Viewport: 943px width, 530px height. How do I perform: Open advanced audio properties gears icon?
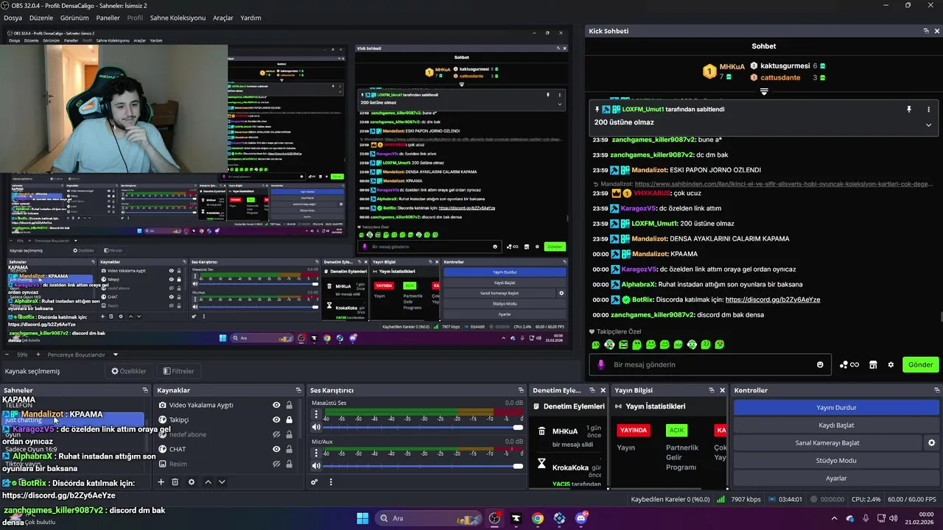click(315, 482)
